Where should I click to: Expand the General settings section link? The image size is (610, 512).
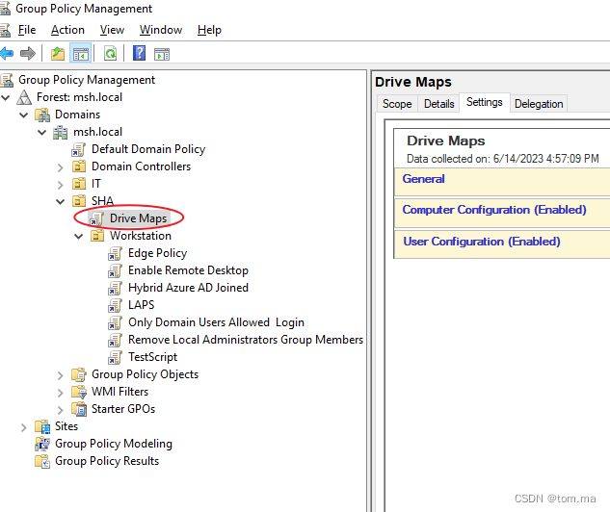[x=423, y=179]
